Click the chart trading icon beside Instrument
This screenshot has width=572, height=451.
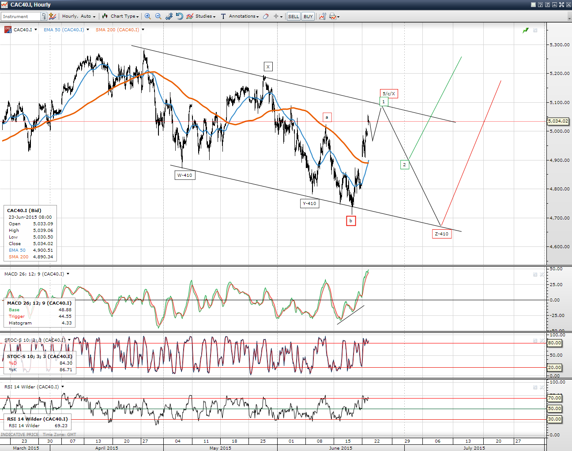pos(53,16)
